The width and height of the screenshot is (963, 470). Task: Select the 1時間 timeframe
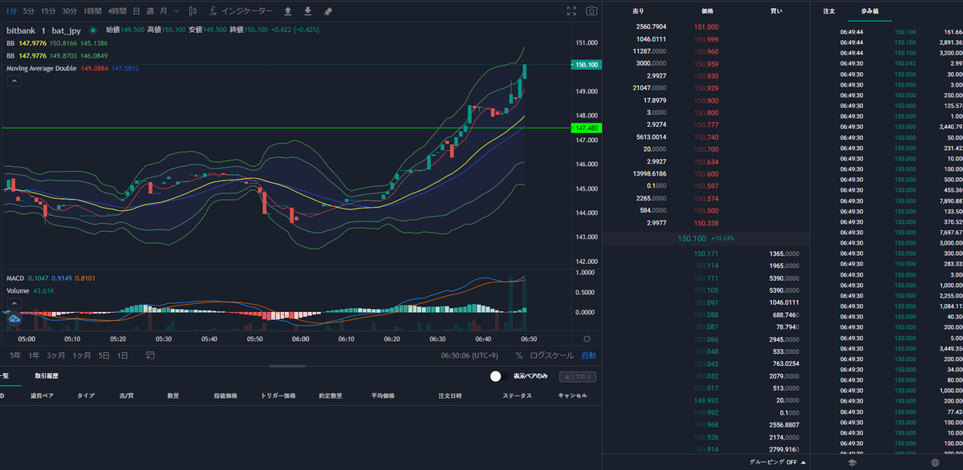[x=93, y=11]
